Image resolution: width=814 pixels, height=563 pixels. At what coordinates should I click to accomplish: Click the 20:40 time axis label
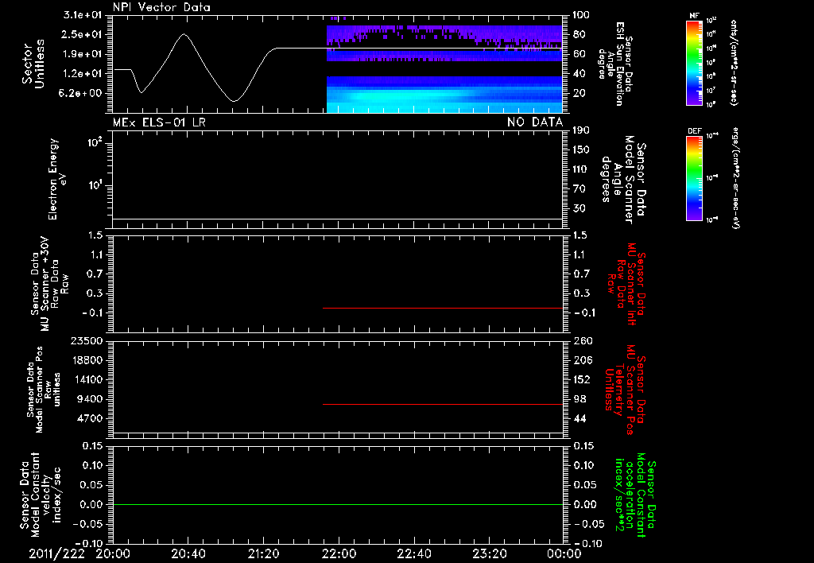(x=188, y=553)
